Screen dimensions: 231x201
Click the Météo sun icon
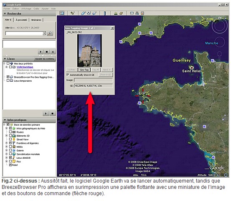click(14, 147)
